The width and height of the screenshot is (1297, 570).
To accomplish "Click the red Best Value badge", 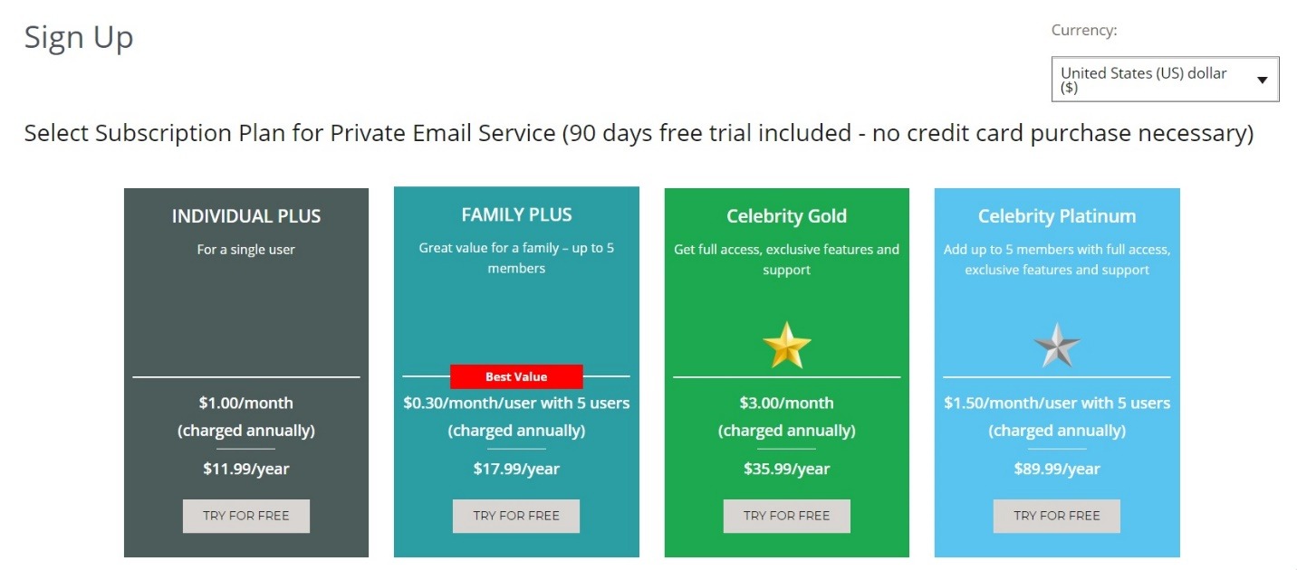I will click(x=516, y=376).
